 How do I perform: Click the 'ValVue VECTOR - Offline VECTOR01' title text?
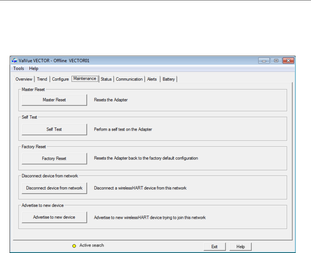click(x=54, y=61)
